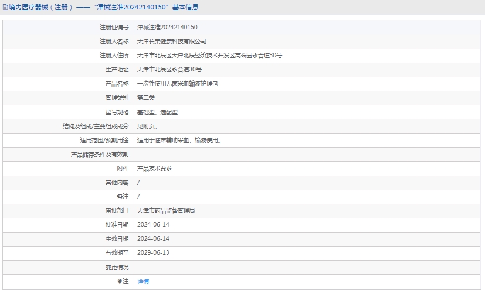Image resolution: width=485 pixels, height=294 pixels.
Task: Click model specification 基础型、选配型
Action: (157, 112)
